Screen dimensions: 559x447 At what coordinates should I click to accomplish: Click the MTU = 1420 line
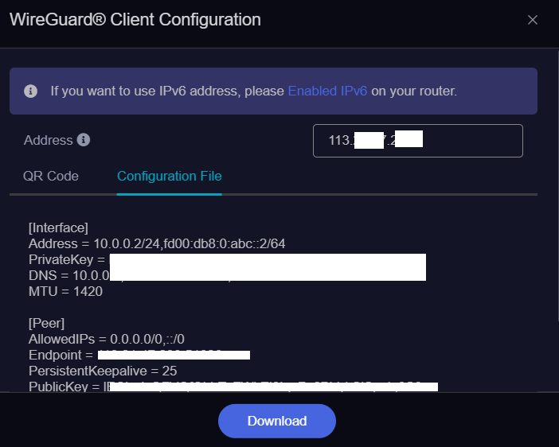click(65, 291)
